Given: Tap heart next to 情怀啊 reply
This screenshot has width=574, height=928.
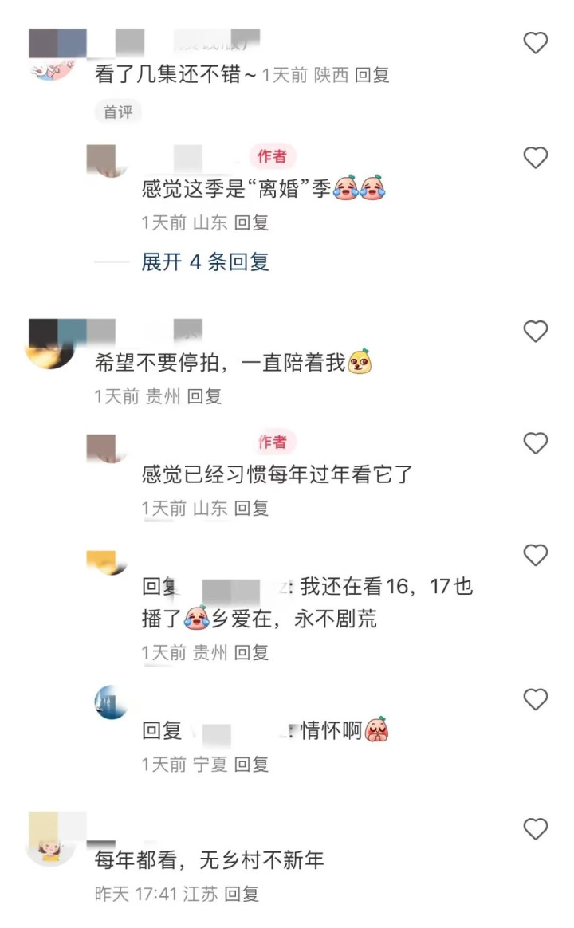Looking at the screenshot, I should (x=536, y=699).
